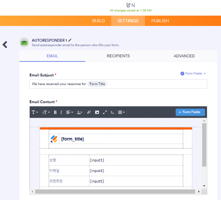
Task: Click the {input4} placeholder cell
Action: tap(136, 171)
